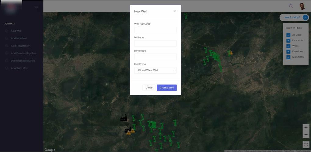Open the search icon in top bar
311x152 pixels.
coord(291,6)
